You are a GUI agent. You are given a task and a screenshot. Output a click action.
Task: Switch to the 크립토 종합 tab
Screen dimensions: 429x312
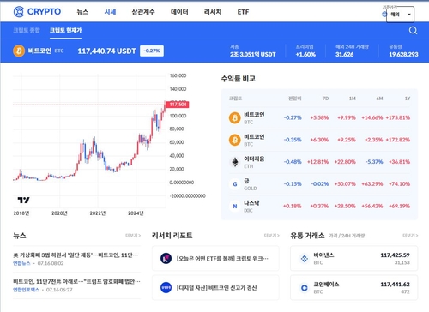point(27,30)
